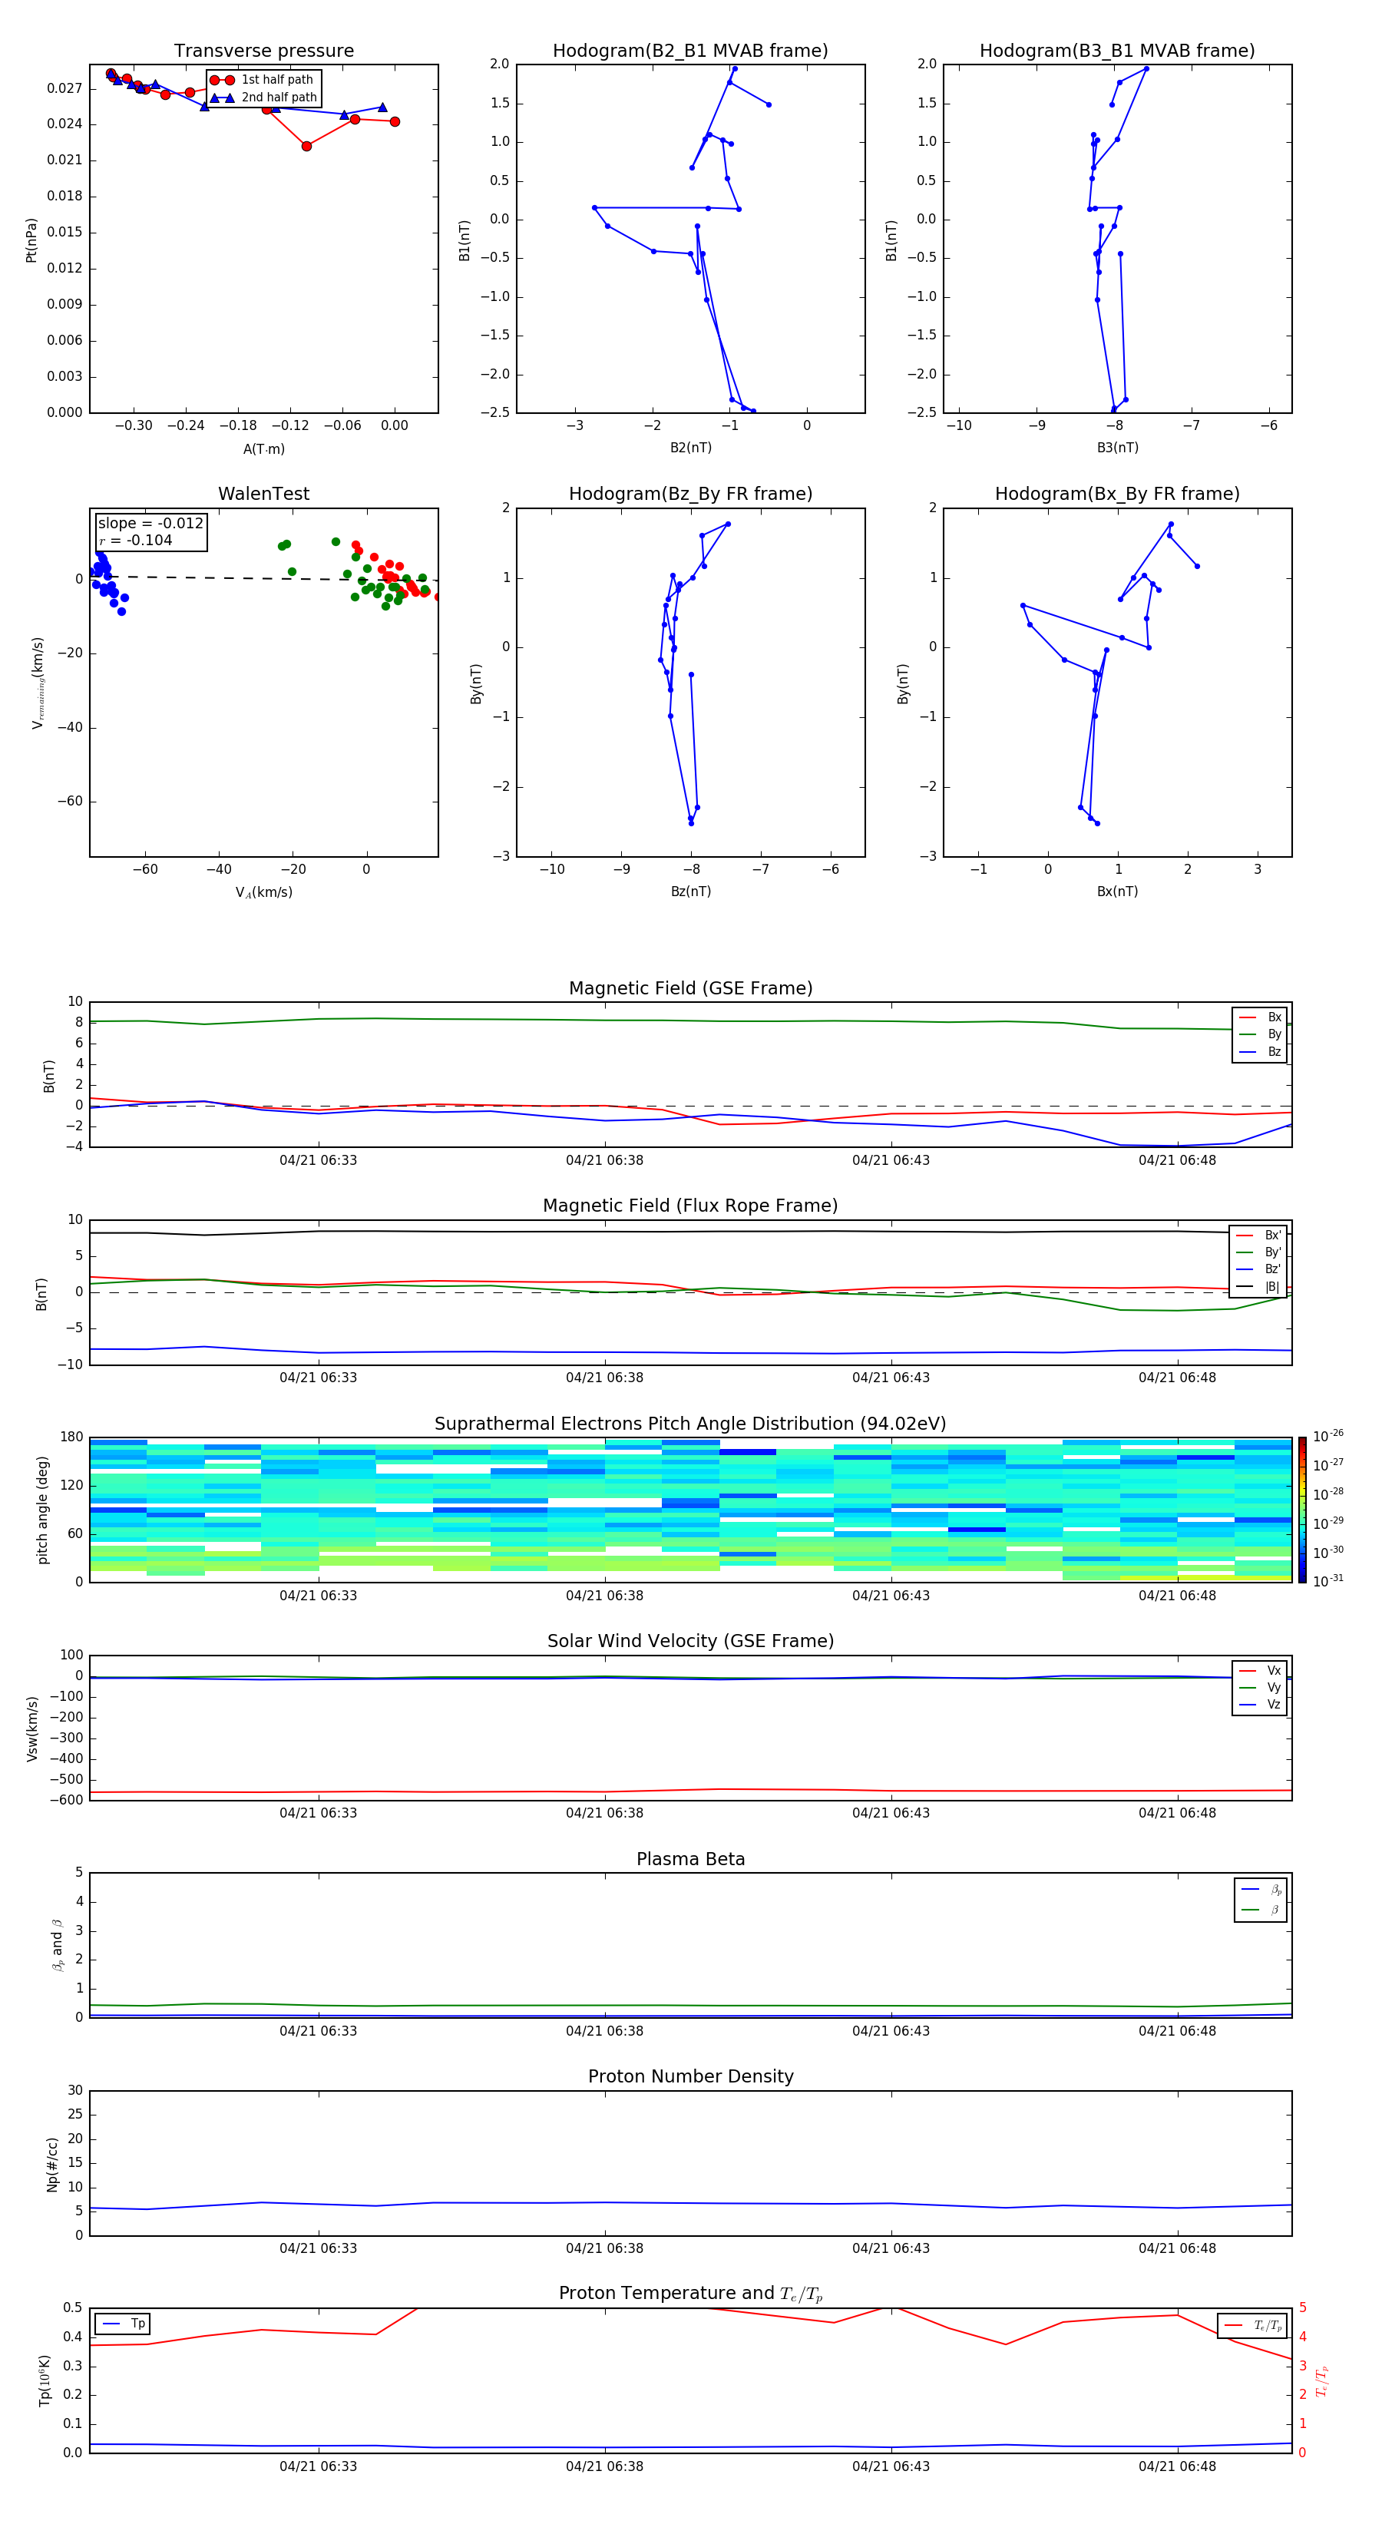
Task: Click the 'Magnetic Field (GSE Frame)' title
Action: click(690, 988)
